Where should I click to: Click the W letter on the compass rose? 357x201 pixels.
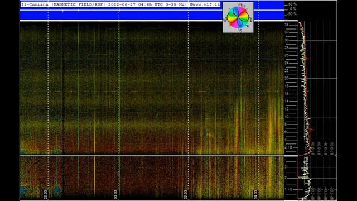[x=225, y=20]
